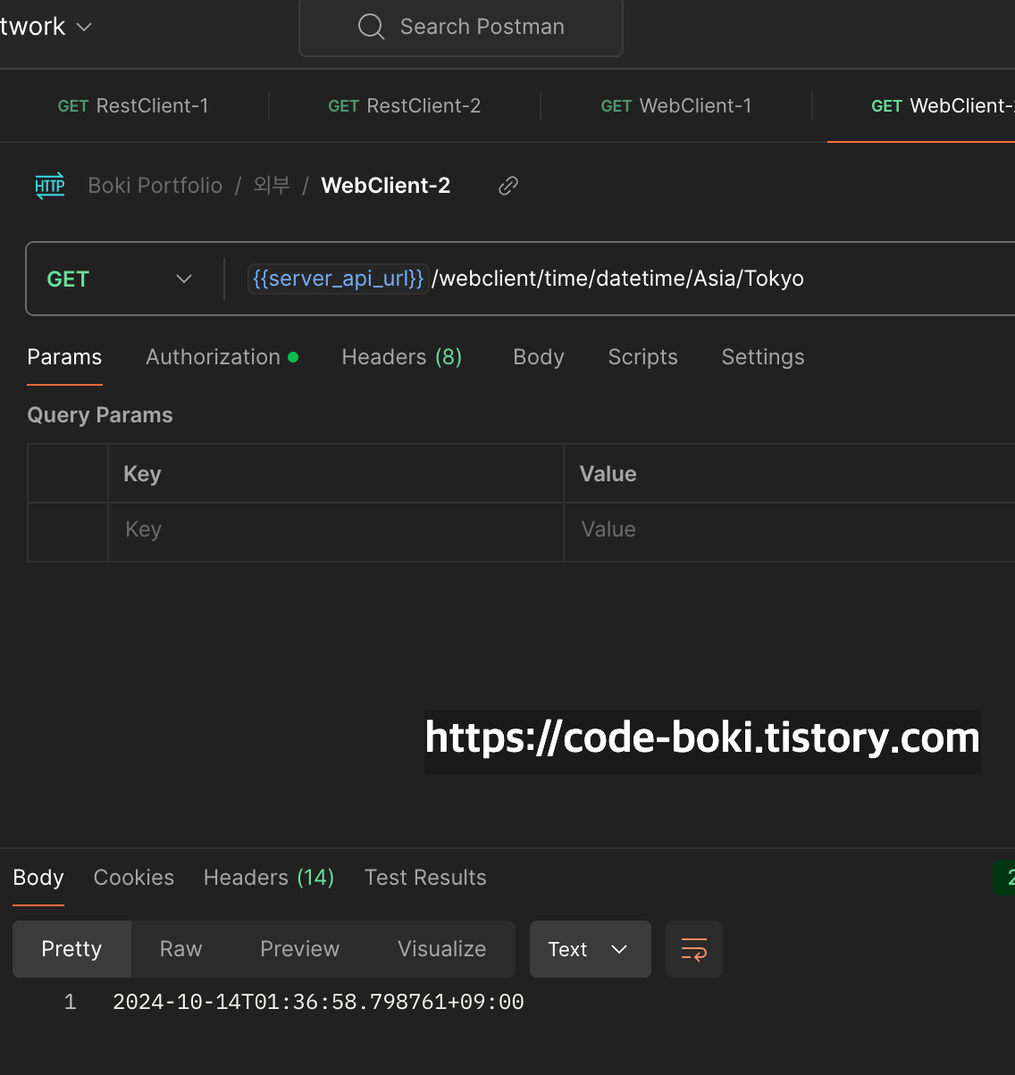1015x1075 pixels.
Task: Toggle word wrap in response body
Action: pyautogui.click(x=694, y=949)
